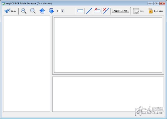Image resolution: width=167 pixels, height=119 pixels.
Task: Go to previous page with up arrow
Action: tap(42, 11)
